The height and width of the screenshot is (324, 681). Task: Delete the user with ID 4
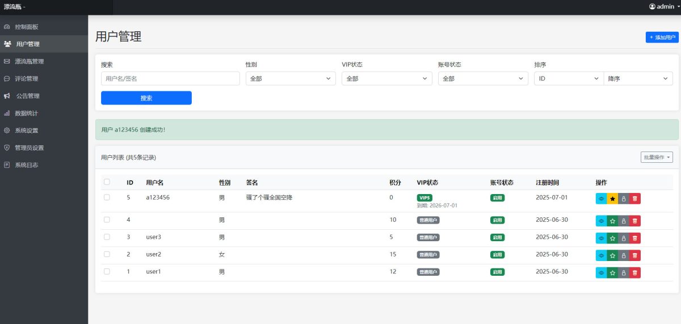(x=635, y=221)
